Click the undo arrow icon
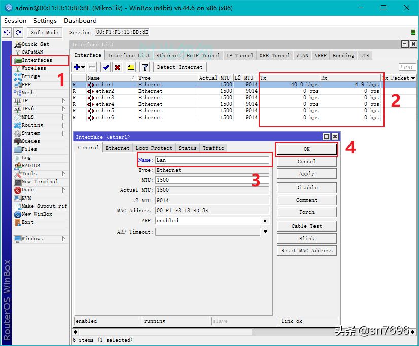419x346 pixels. point(7,32)
